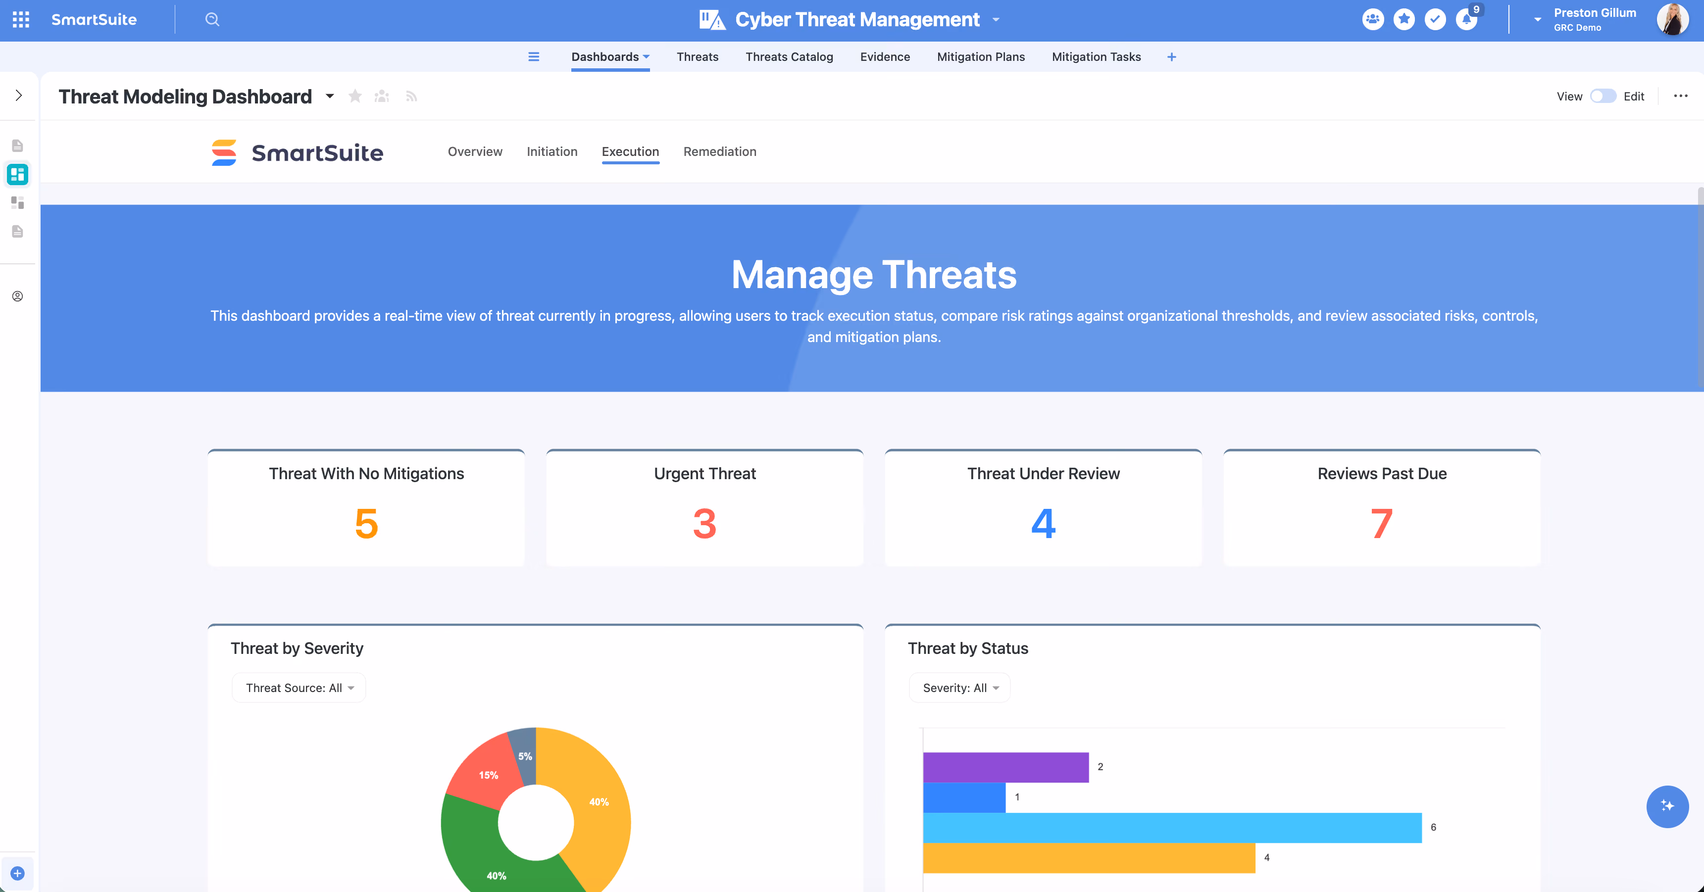Open favorites star icon in top bar
Image resolution: width=1704 pixels, height=892 pixels.
coord(1403,19)
